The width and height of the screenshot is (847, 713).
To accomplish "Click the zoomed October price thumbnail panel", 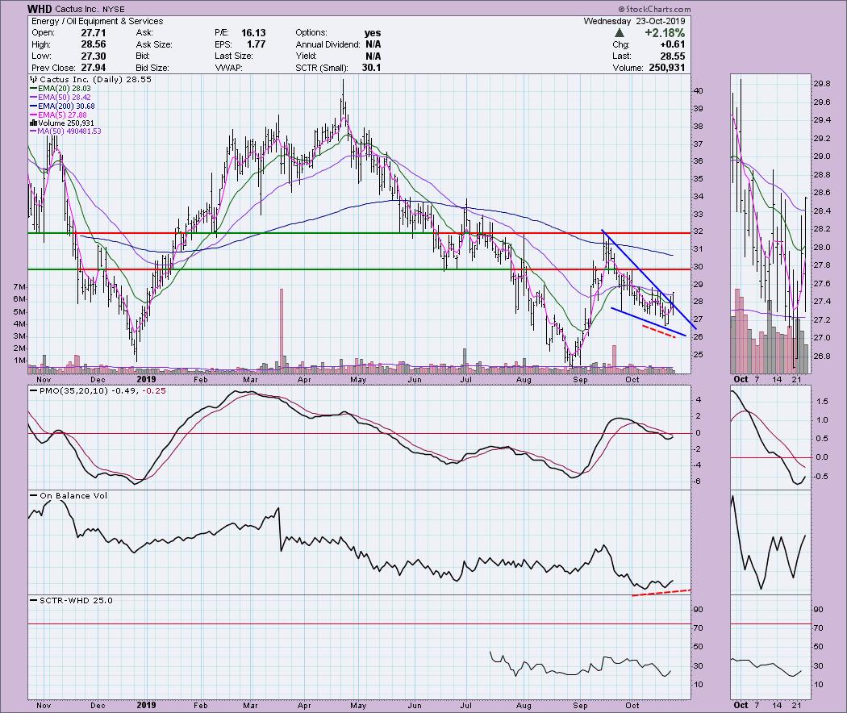I will pyautogui.click(x=771, y=223).
